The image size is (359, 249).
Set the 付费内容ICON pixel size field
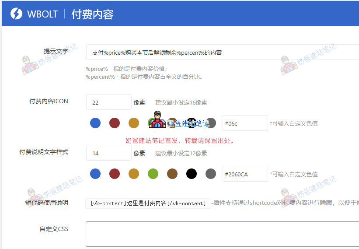pyautogui.click(x=109, y=102)
